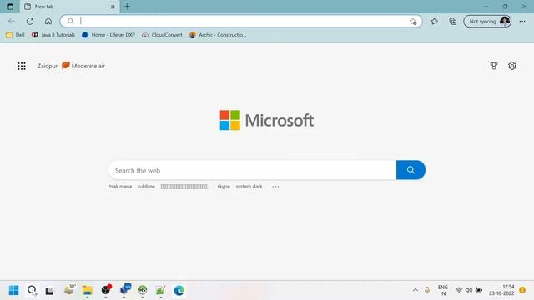The height and width of the screenshot is (300, 534).
Task: Click the microphone tray icon
Action: coord(426,290)
